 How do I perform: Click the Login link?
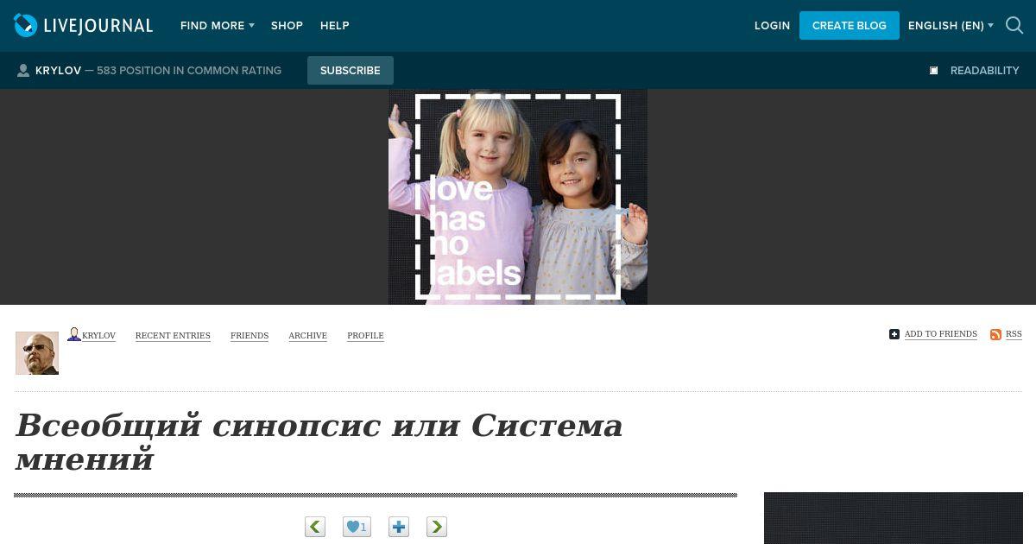[772, 26]
